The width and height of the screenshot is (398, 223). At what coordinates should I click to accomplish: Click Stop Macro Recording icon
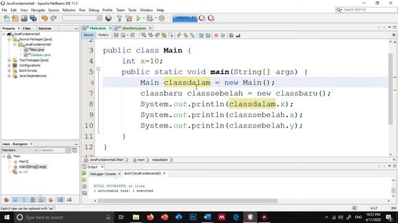(x=223, y=35)
